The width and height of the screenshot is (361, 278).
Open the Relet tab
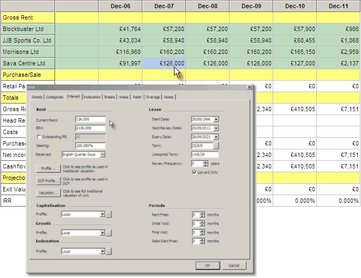point(137,97)
